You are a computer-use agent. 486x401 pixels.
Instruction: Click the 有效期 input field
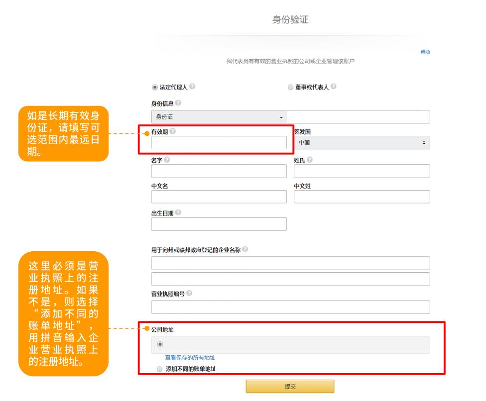pos(219,143)
